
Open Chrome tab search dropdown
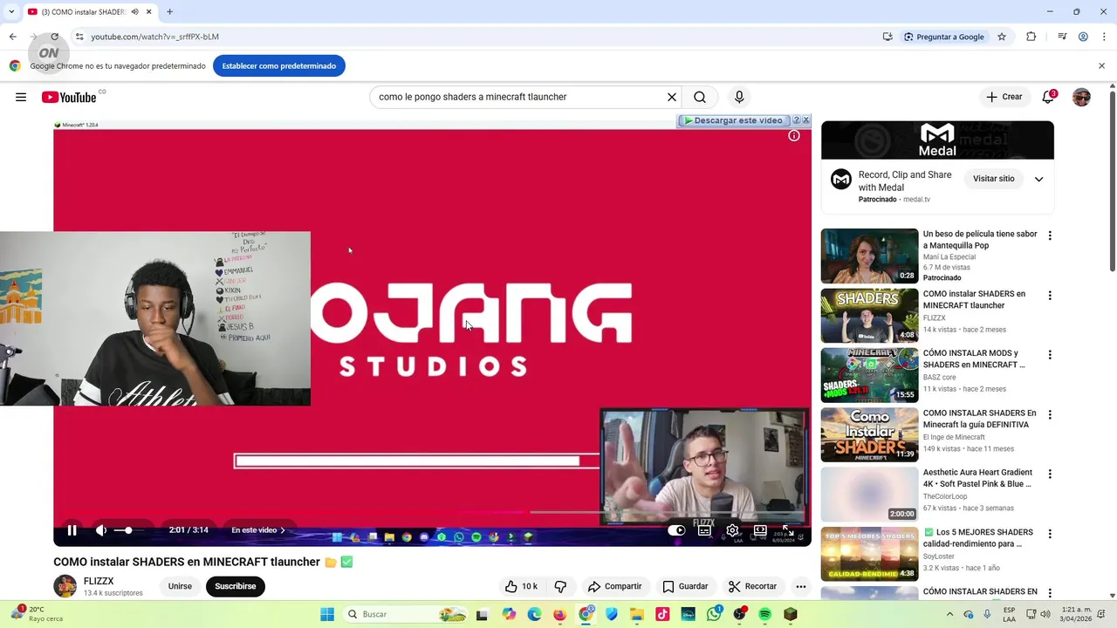click(x=10, y=12)
